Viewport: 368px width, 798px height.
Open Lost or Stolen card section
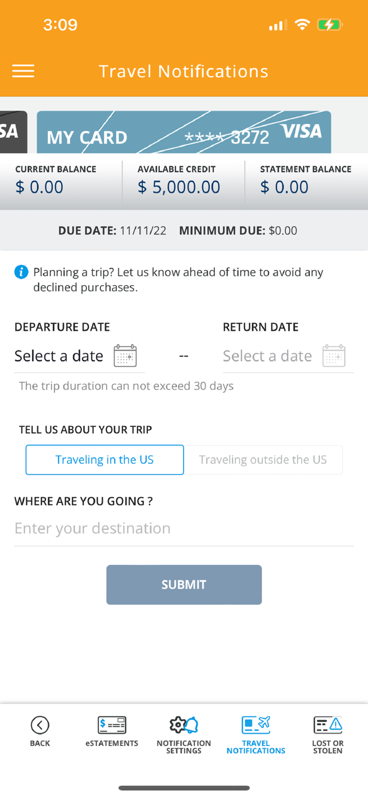coord(328,735)
